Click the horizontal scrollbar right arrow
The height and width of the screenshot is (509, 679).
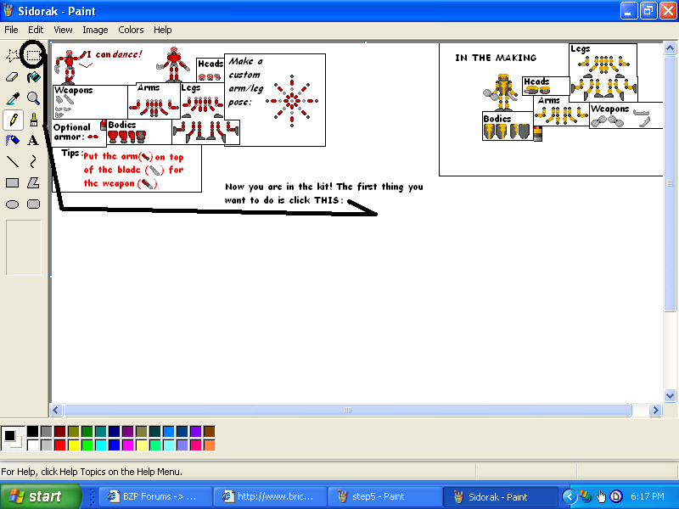coord(655,411)
